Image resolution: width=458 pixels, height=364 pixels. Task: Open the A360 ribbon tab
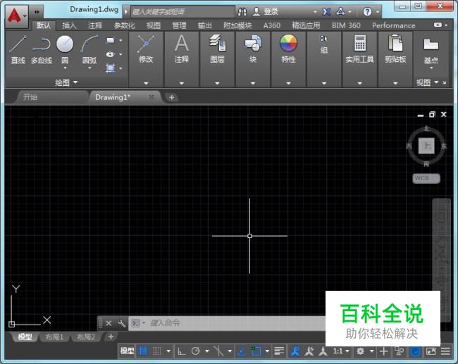pyautogui.click(x=272, y=25)
